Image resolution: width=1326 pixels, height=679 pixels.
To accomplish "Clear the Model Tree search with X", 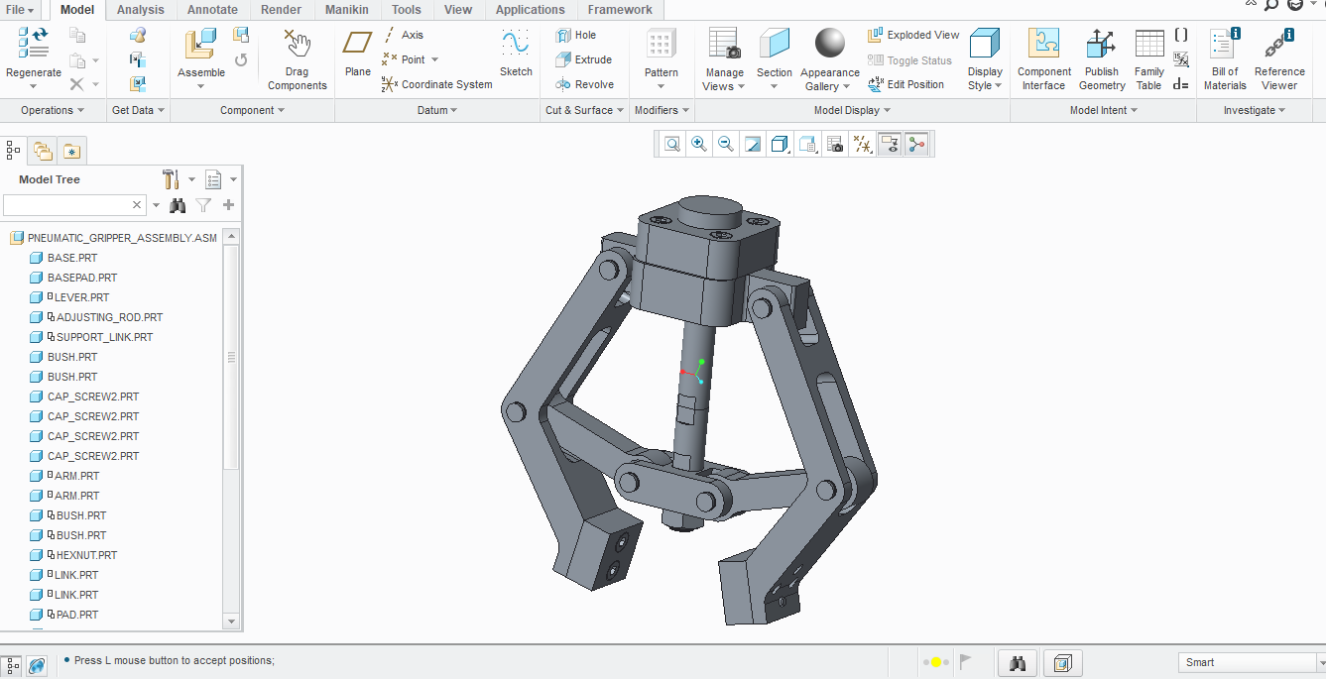I will (138, 205).
